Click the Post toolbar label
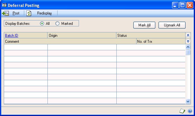Viewport: 195px width, 116px height. [x=16, y=13]
